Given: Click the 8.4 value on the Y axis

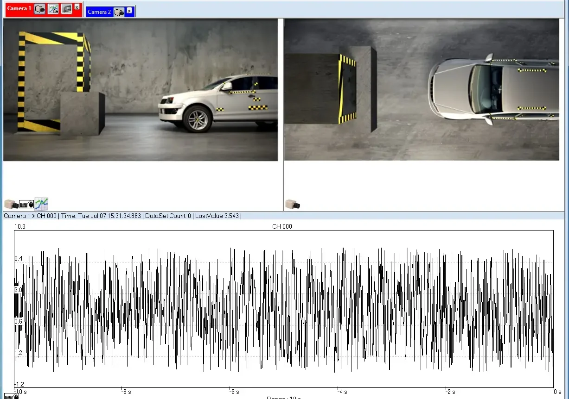Looking at the screenshot, I should point(19,258).
